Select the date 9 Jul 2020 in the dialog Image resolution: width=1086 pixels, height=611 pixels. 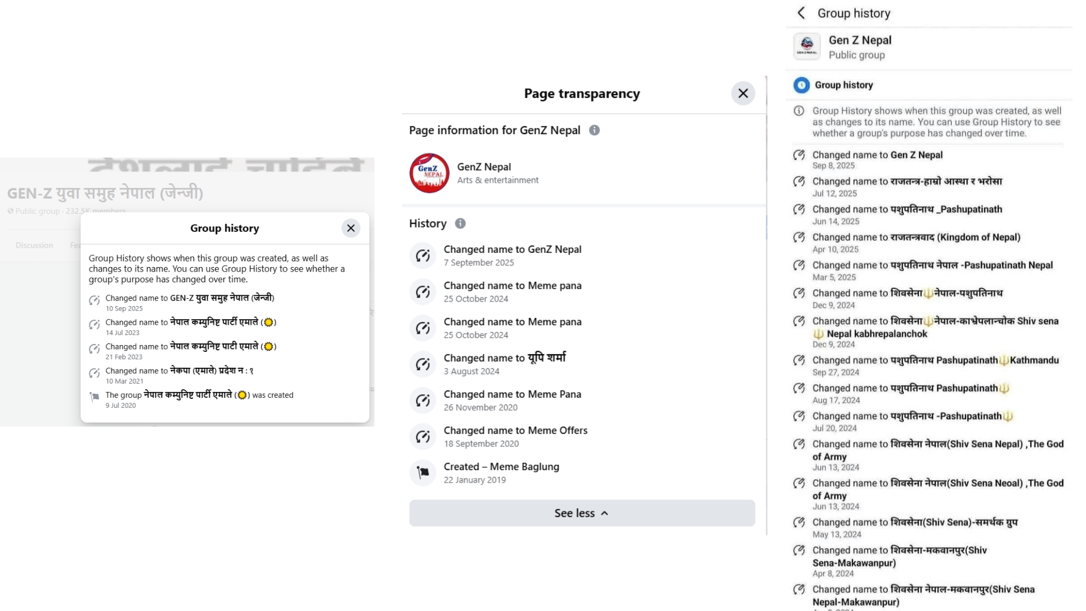tap(120, 405)
